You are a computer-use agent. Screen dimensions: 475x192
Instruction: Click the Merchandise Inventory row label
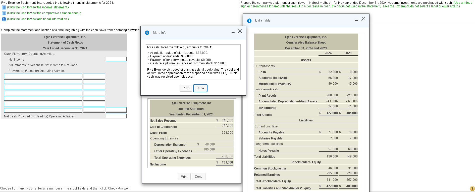coord(275,84)
